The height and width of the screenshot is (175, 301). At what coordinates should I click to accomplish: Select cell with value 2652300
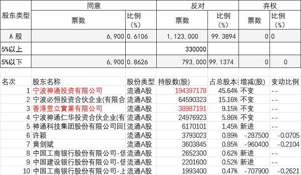[x=182, y=153]
